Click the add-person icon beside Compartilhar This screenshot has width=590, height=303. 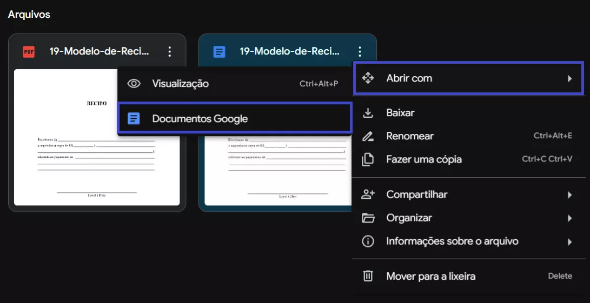tap(368, 195)
